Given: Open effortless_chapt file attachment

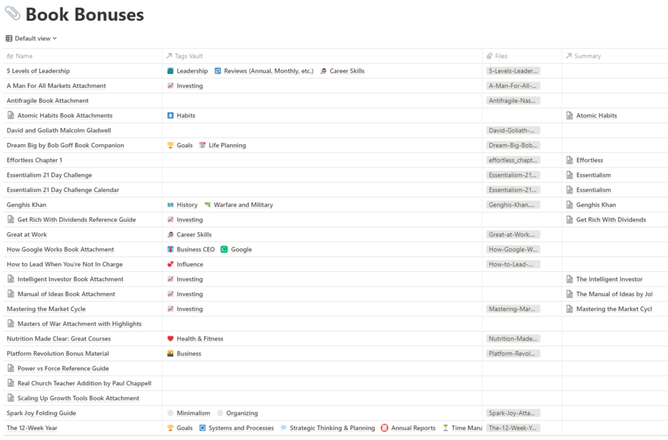Looking at the screenshot, I should [x=513, y=160].
